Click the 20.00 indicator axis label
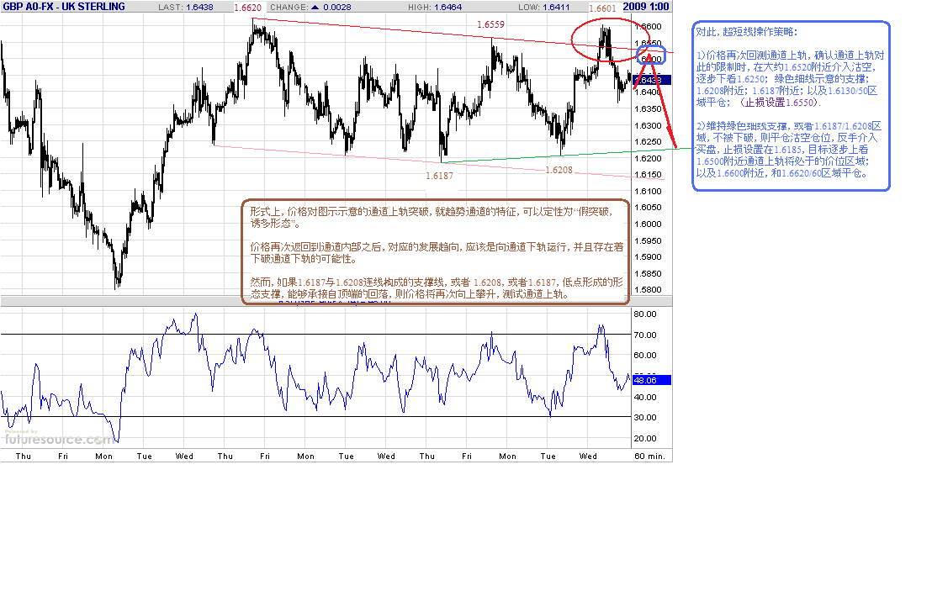This screenshot has height=591, width=932. [645, 438]
